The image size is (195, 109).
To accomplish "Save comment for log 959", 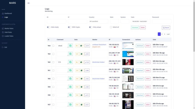I will pyautogui.click(x=70, y=87).
